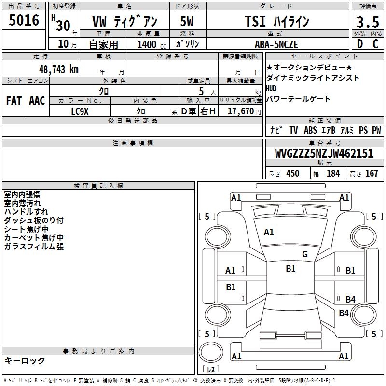Click height value 167

(x=372, y=174)
